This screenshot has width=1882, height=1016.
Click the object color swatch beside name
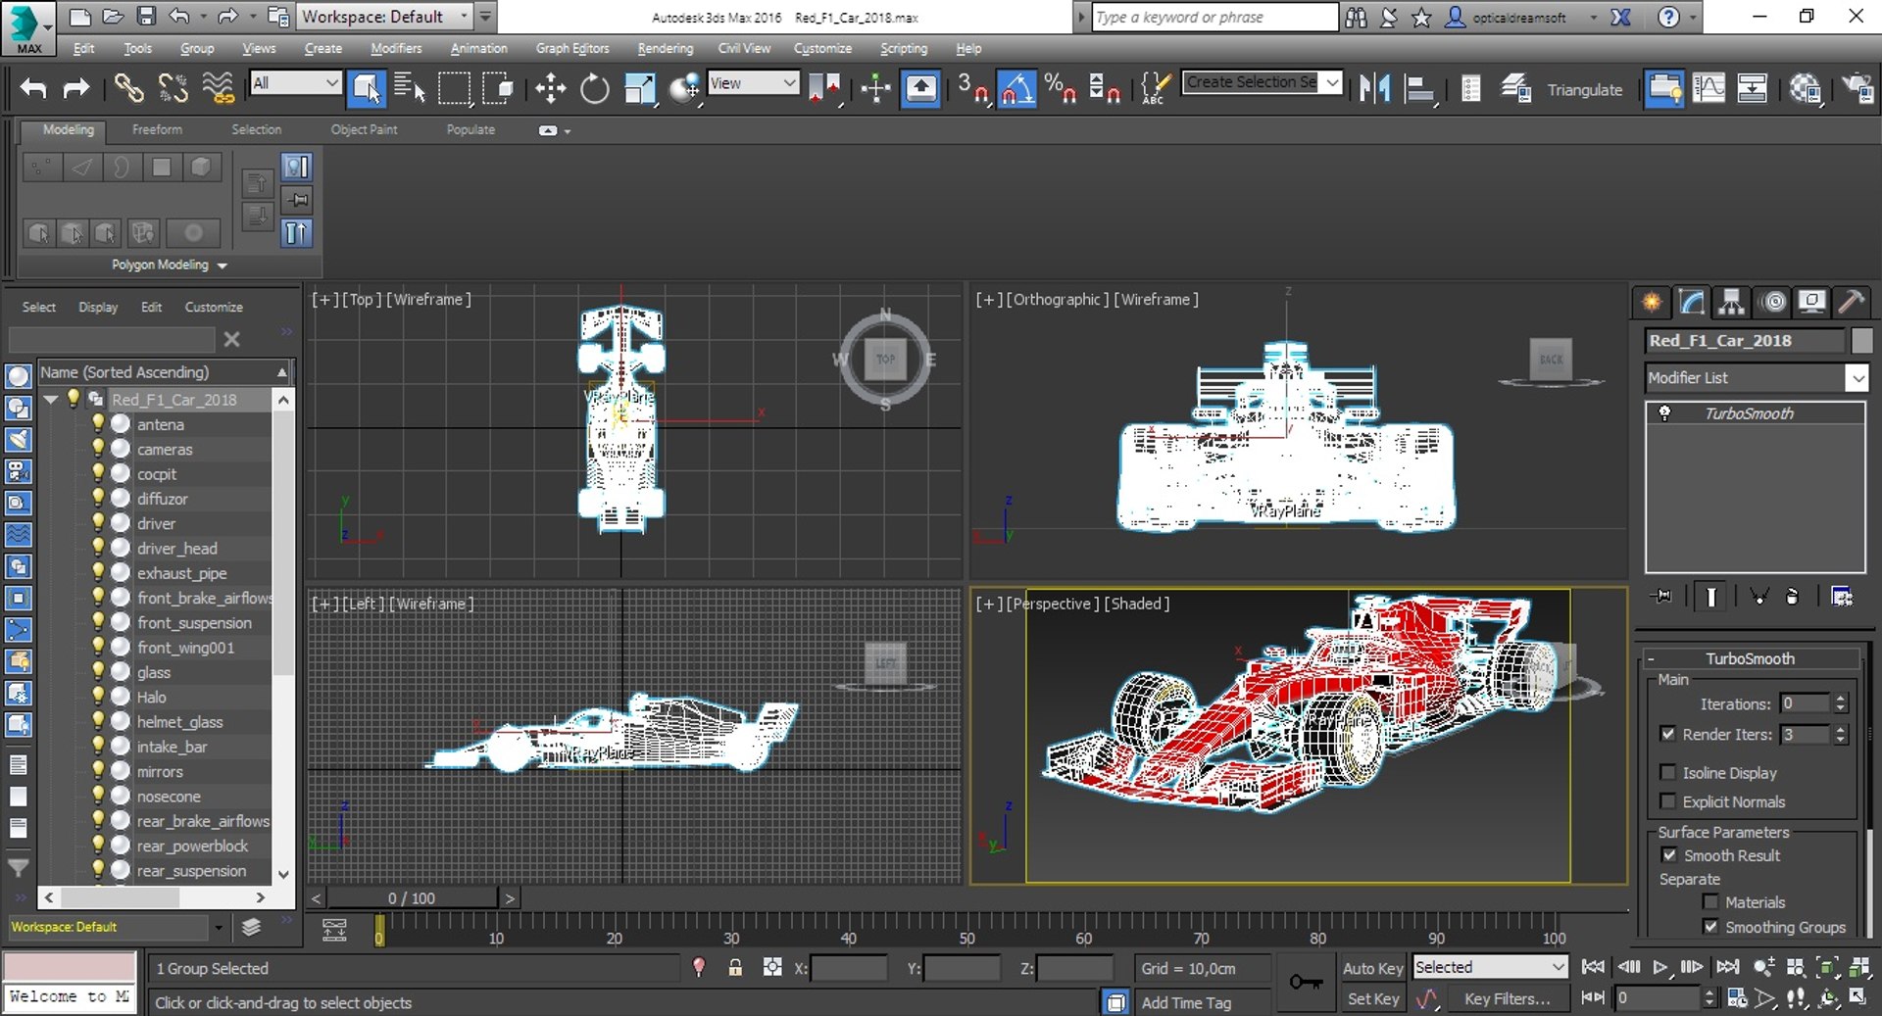coord(1861,340)
